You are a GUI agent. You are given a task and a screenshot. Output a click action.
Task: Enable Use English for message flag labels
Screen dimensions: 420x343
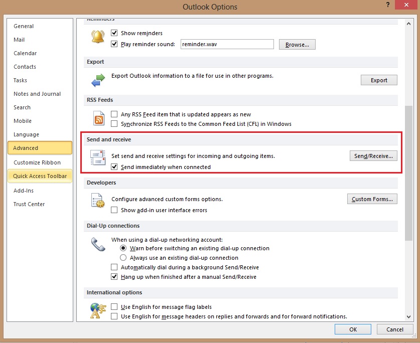click(114, 306)
